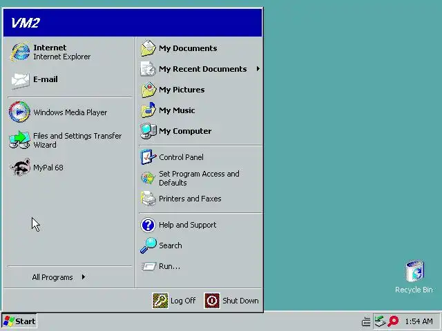Launch MyPal 68 raccoon icon
Image resolution: width=442 pixels, height=331 pixels.
pos(20,167)
